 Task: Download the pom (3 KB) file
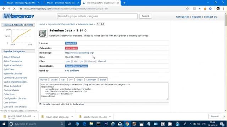click(x=72, y=61)
